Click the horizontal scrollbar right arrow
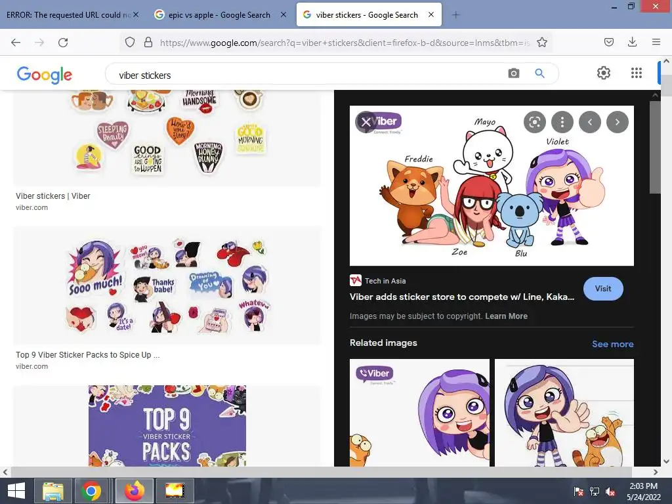The width and height of the screenshot is (672, 504). (x=656, y=472)
